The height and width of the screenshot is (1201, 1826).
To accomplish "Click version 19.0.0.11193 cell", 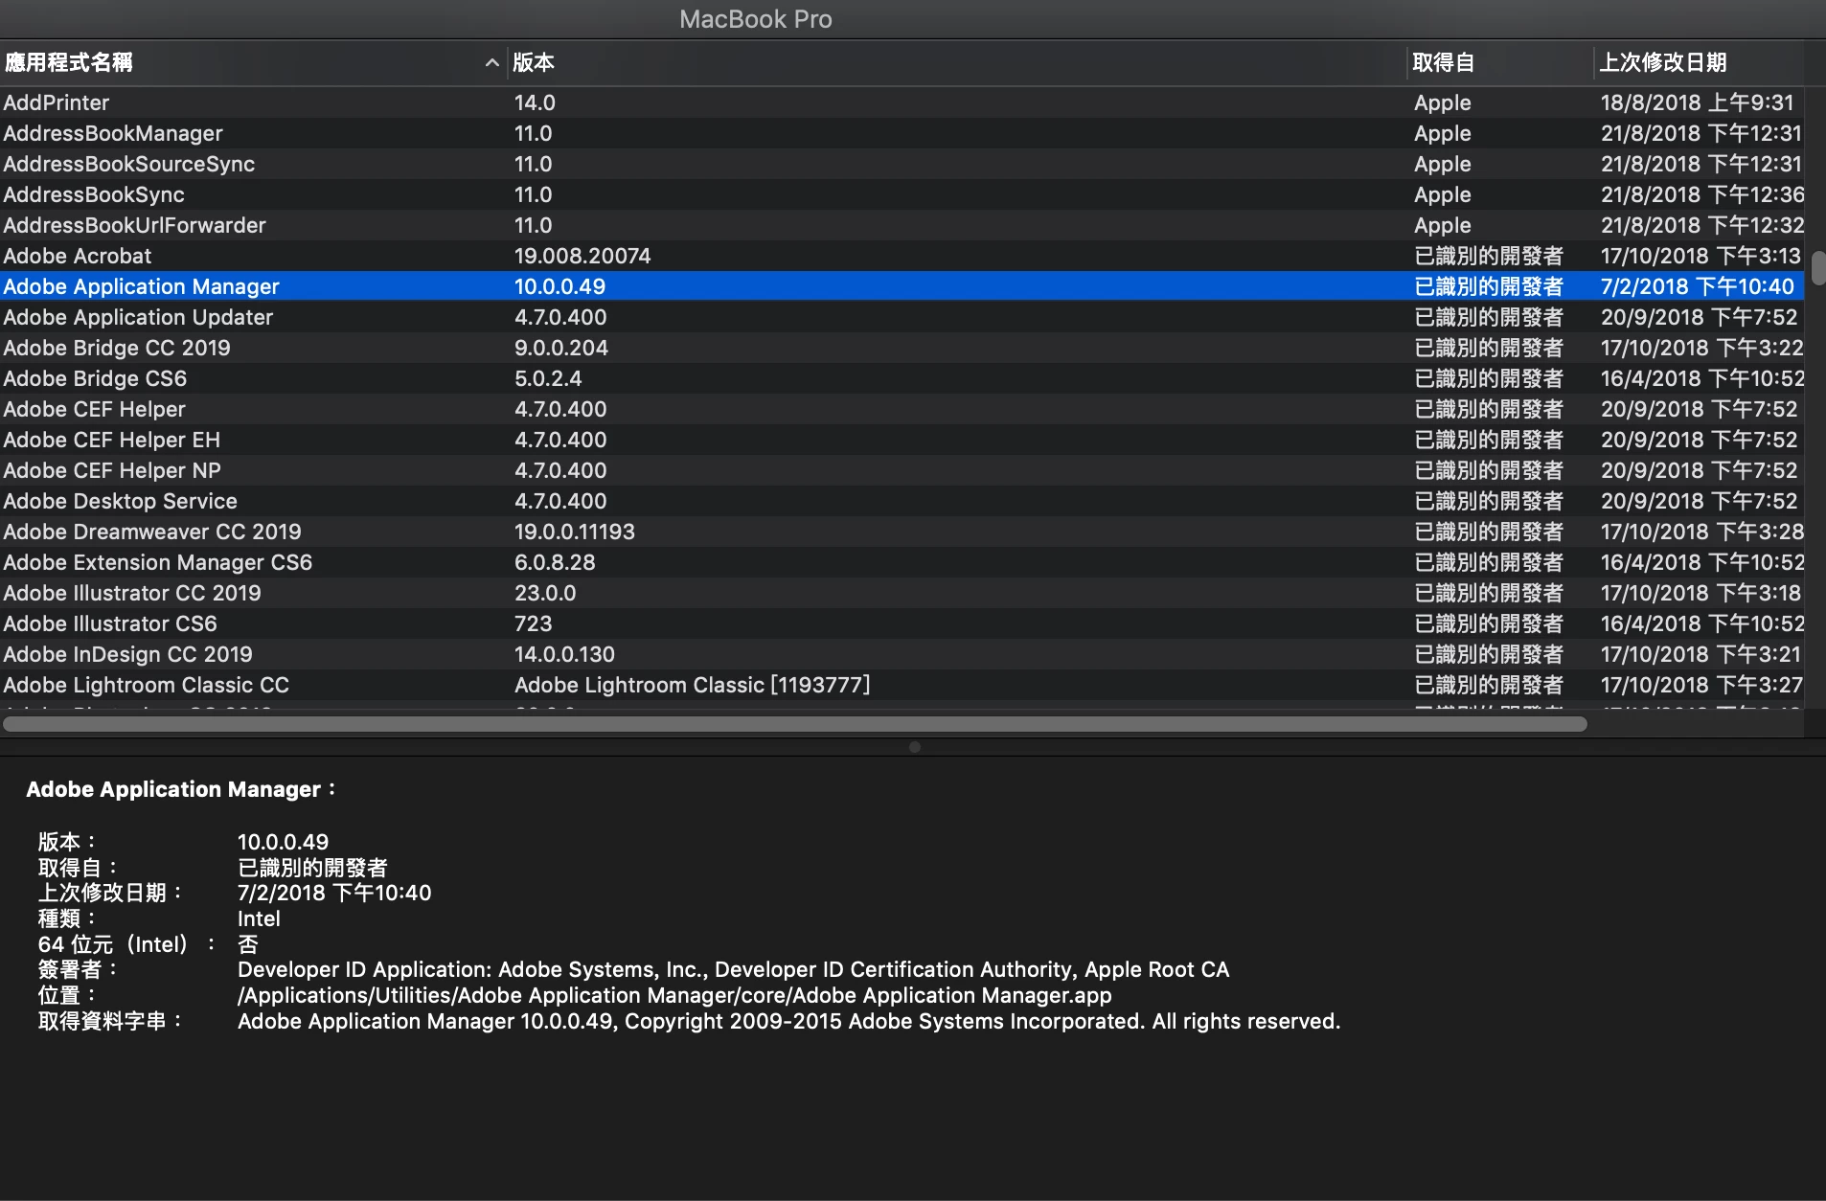I will point(575,532).
